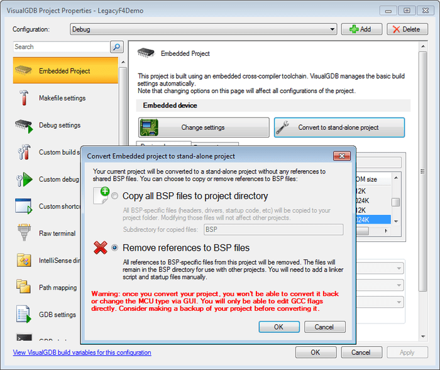
Task: Click the red X Delete icon
Action: [x=396, y=29]
